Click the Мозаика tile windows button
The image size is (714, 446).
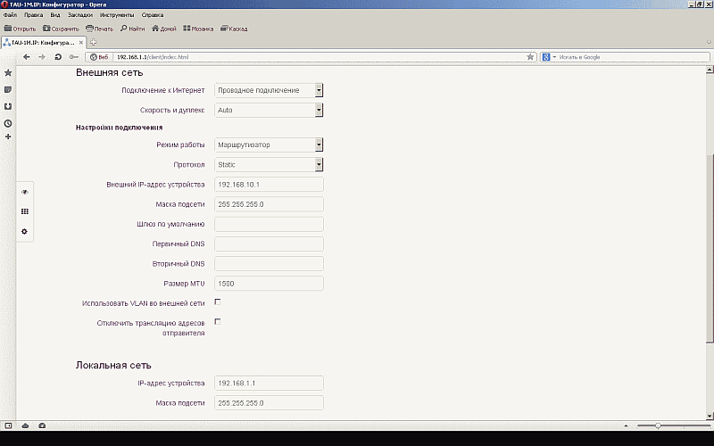point(198,29)
